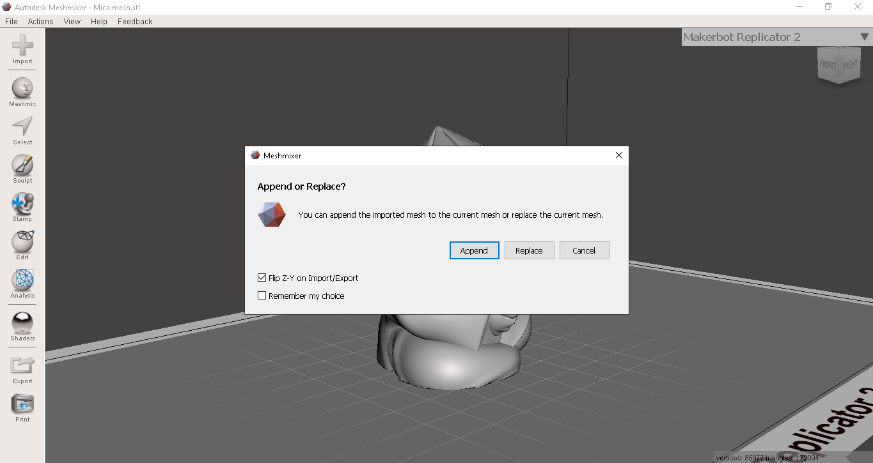Open the Edit tool panel

click(22, 242)
